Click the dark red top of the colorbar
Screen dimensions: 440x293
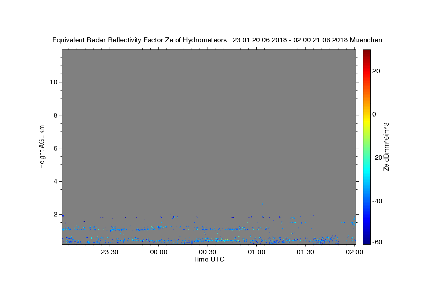point(367,52)
